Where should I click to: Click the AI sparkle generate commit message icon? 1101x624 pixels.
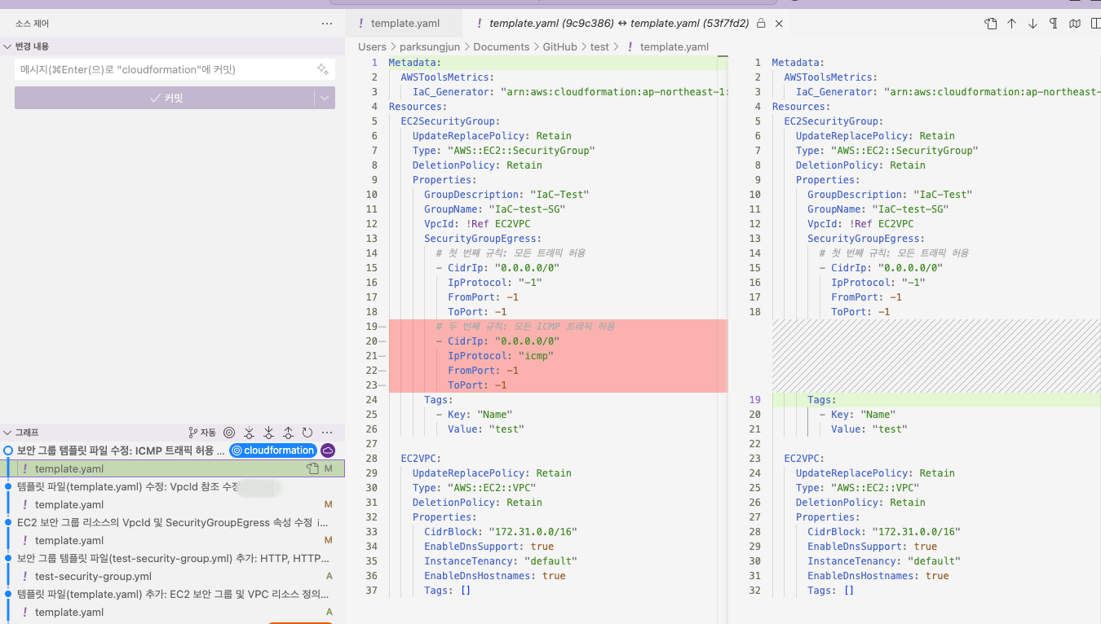point(323,69)
